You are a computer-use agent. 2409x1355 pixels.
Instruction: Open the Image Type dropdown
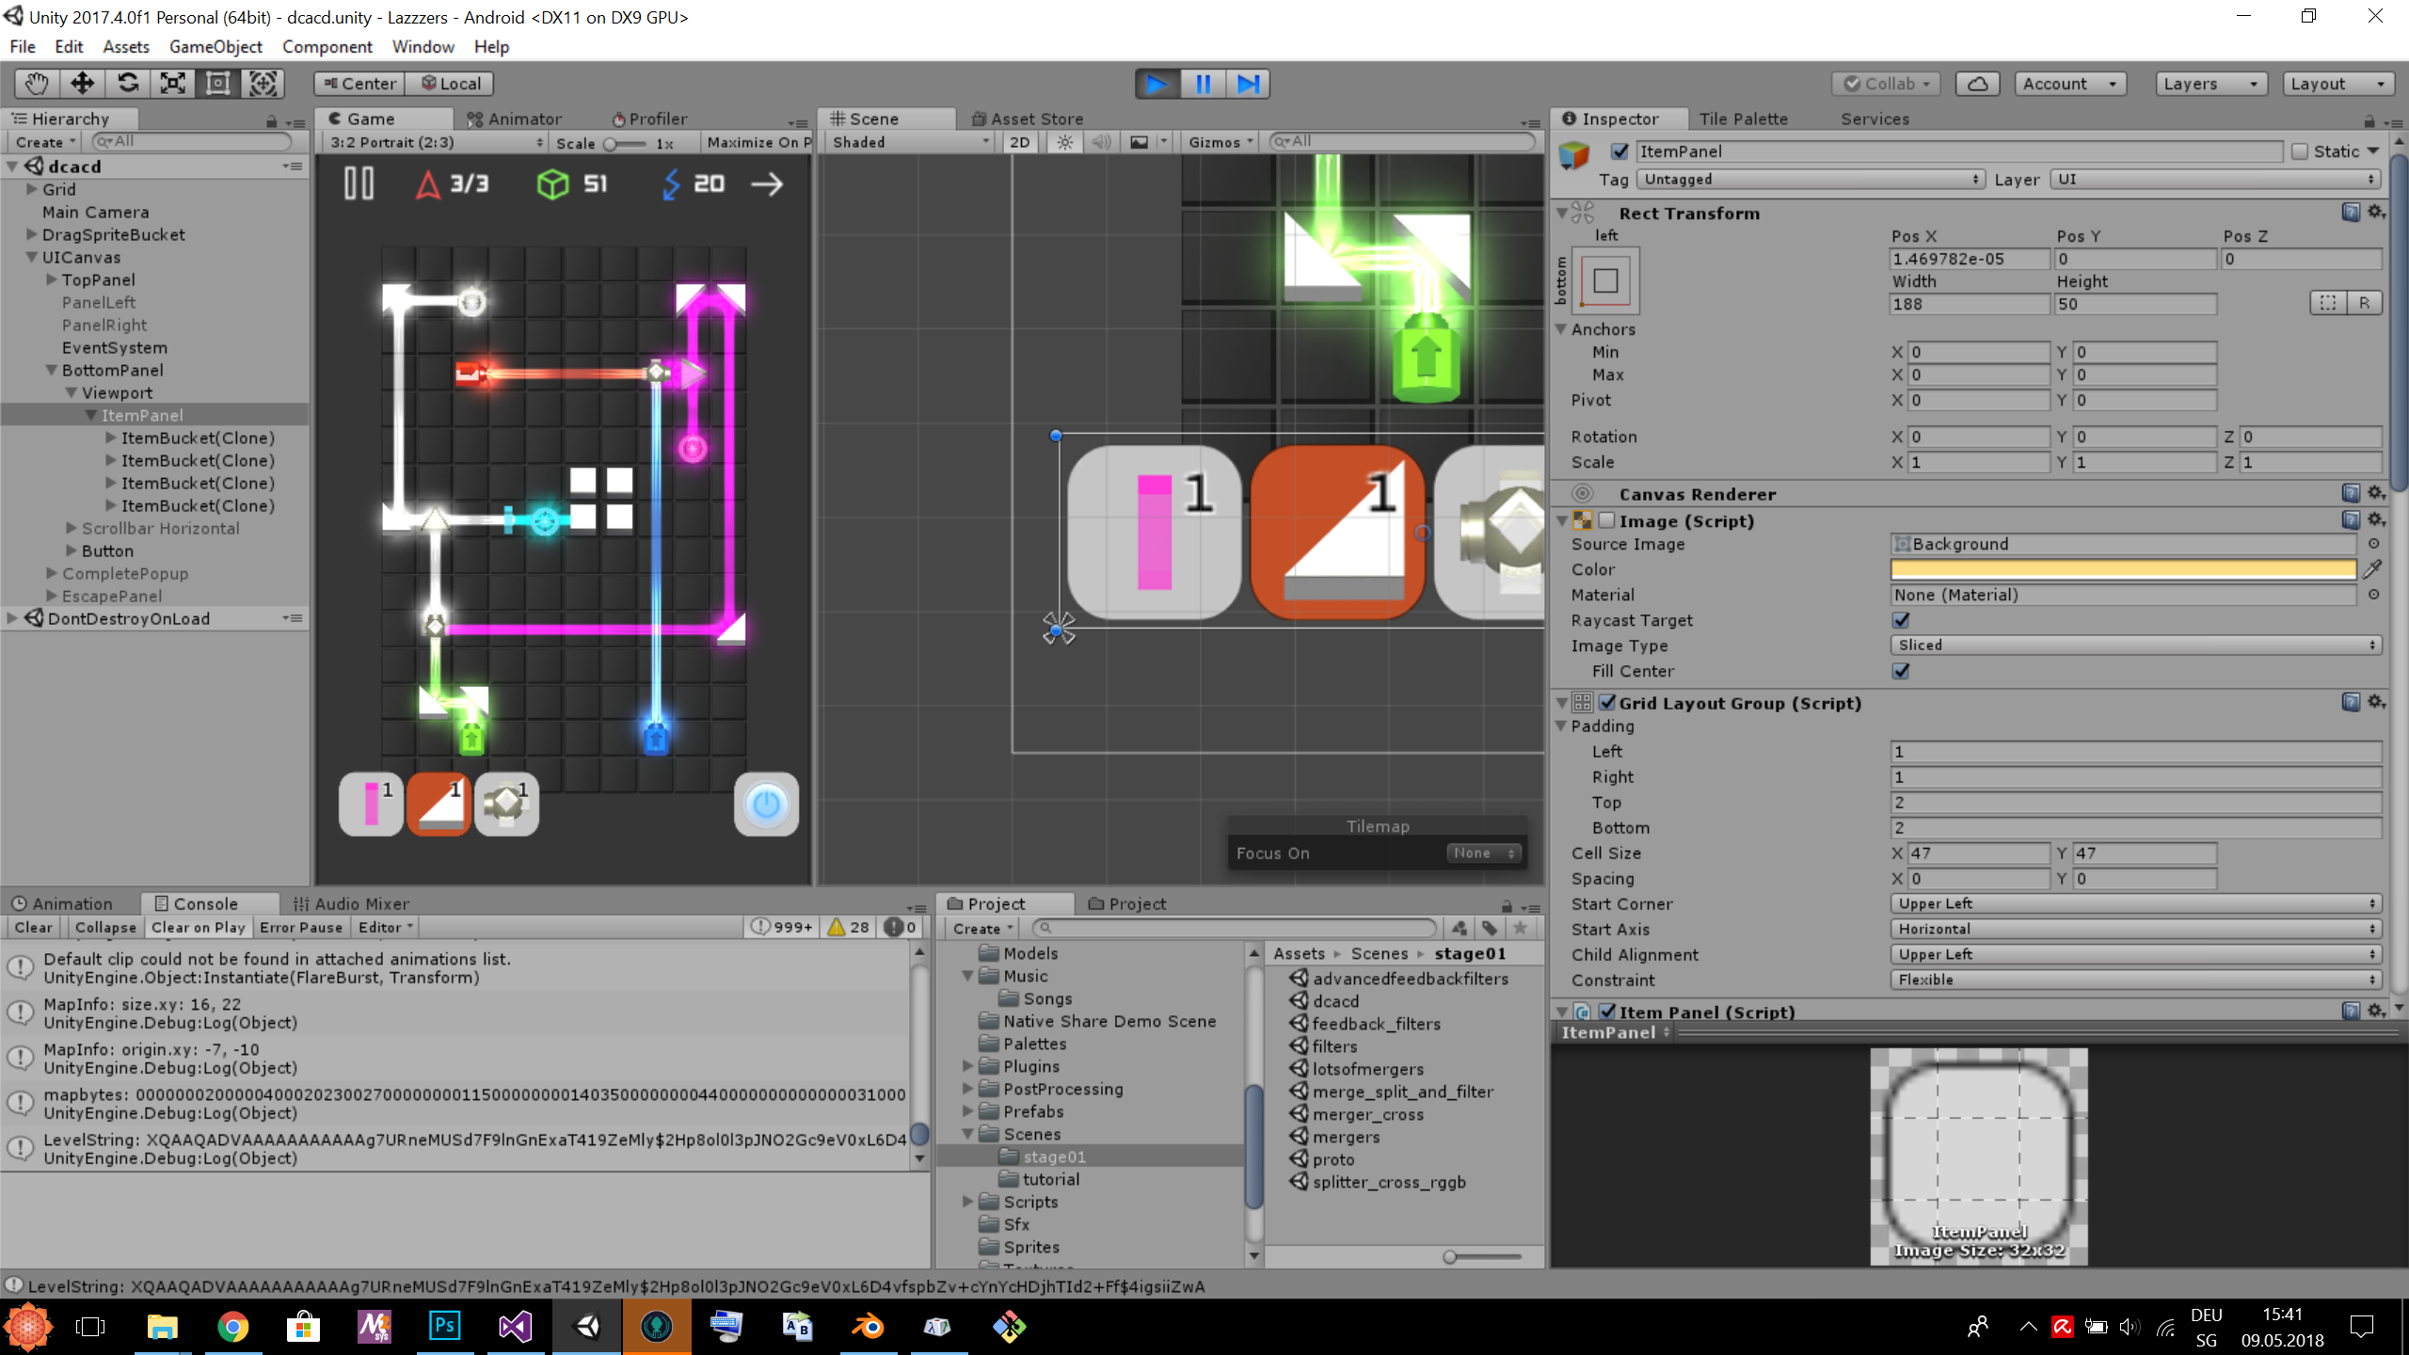(2134, 646)
